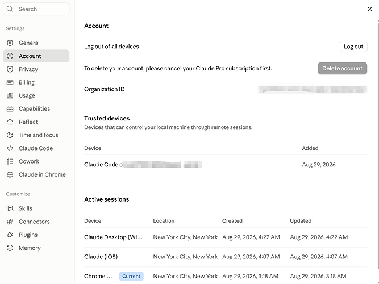Click the Claude Code brackets icon
Viewport: 379px width, 284px height.
(10, 148)
